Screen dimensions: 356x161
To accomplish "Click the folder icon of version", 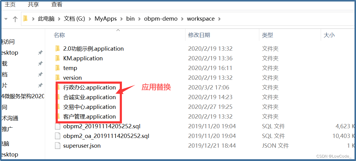I will [58, 78].
